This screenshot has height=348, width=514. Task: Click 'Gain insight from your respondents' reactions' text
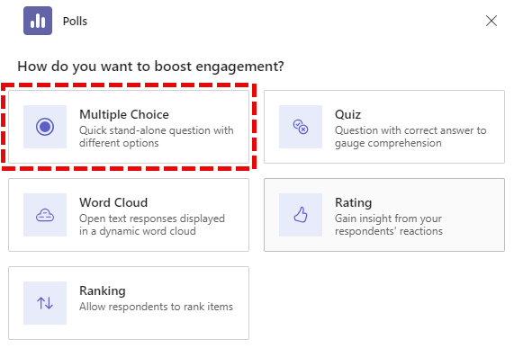coord(389,225)
